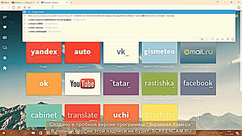
Task: Open the youtube.com/watch URL suggestion
Action: click(129, 16)
